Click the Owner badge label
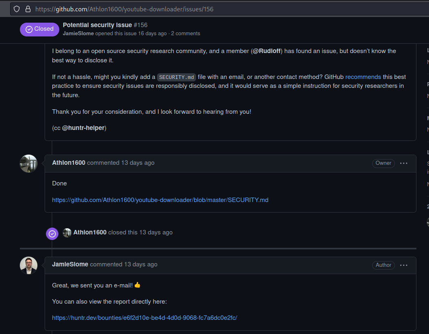 (x=383, y=163)
